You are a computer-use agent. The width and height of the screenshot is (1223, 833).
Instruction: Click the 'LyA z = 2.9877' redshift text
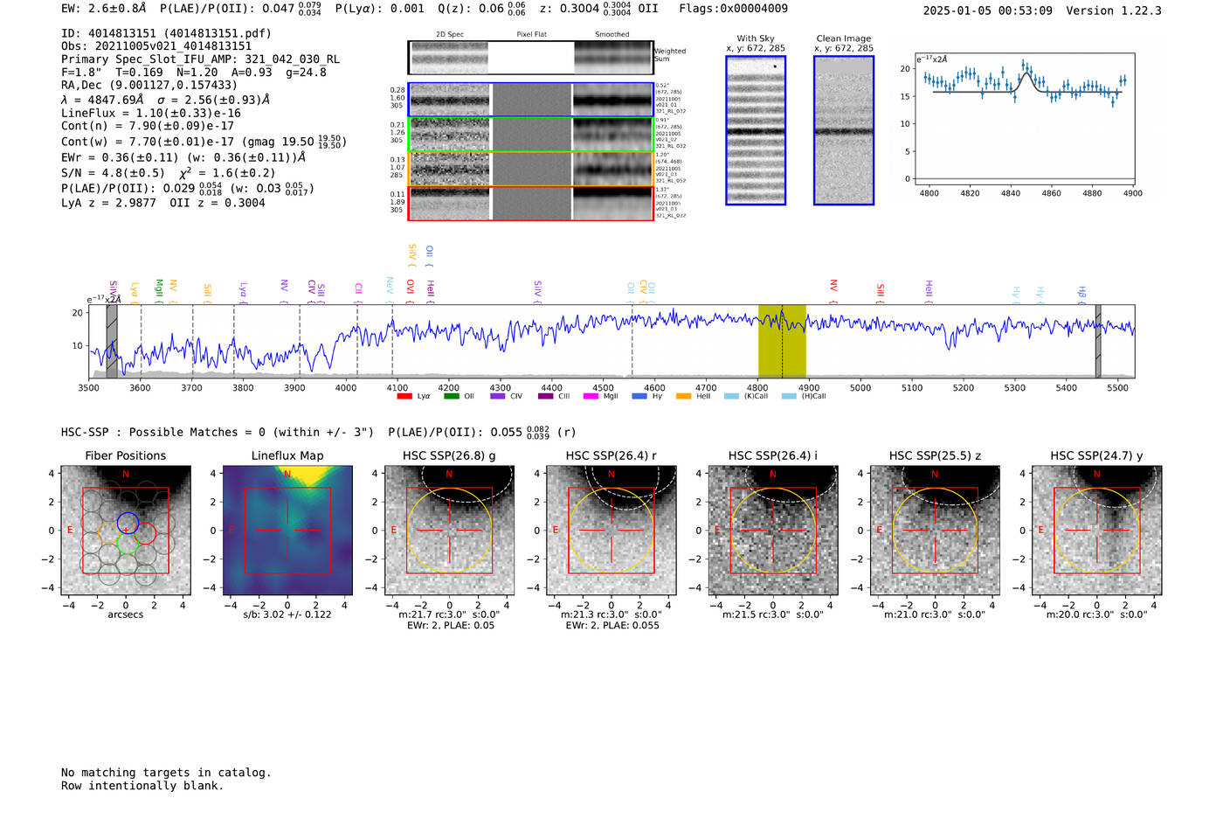coord(108,203)
